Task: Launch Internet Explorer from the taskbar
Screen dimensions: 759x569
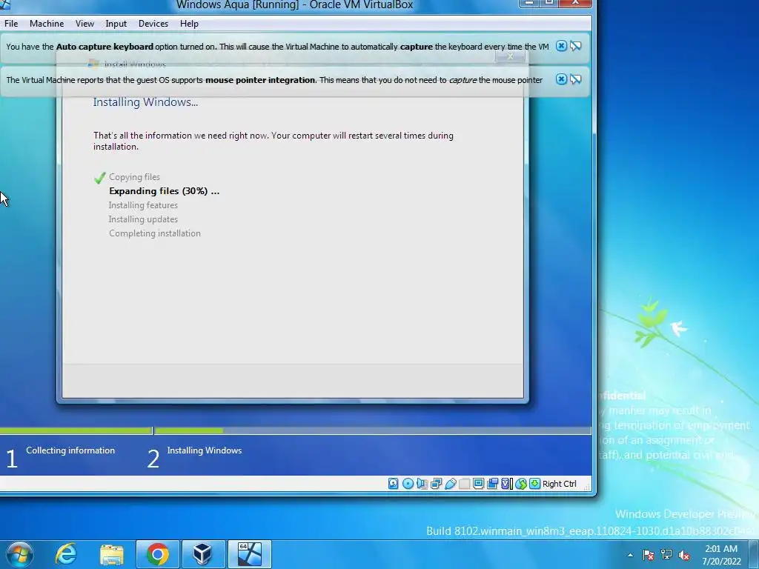Action: 66,554
